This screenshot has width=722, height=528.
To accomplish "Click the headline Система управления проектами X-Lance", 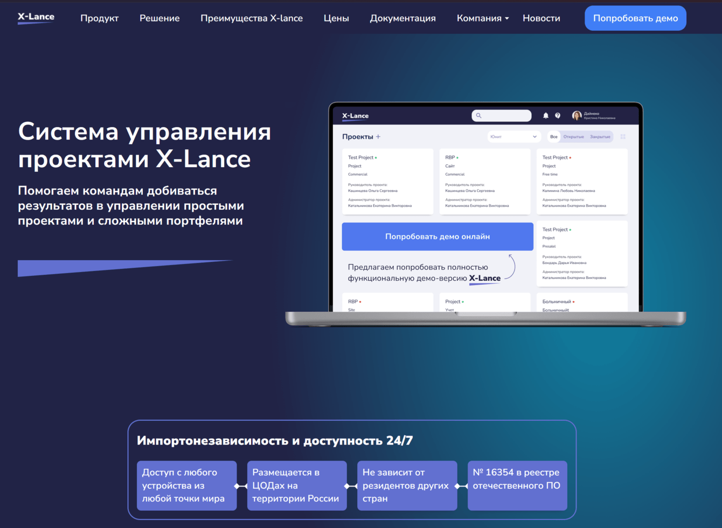I will (144, 145).
